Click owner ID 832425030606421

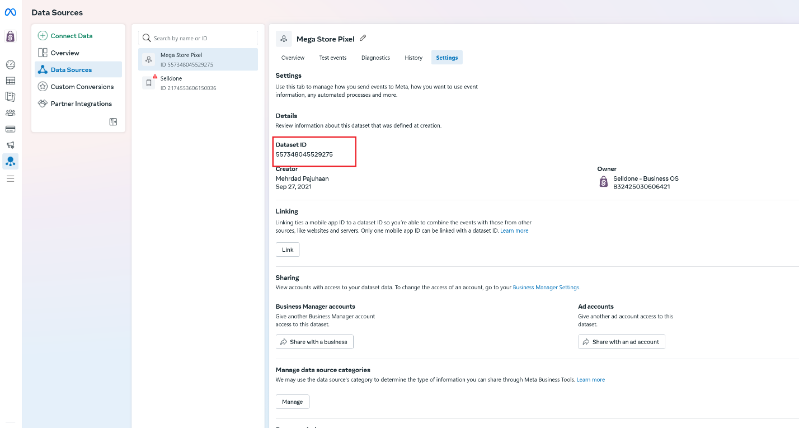(642, 187)
